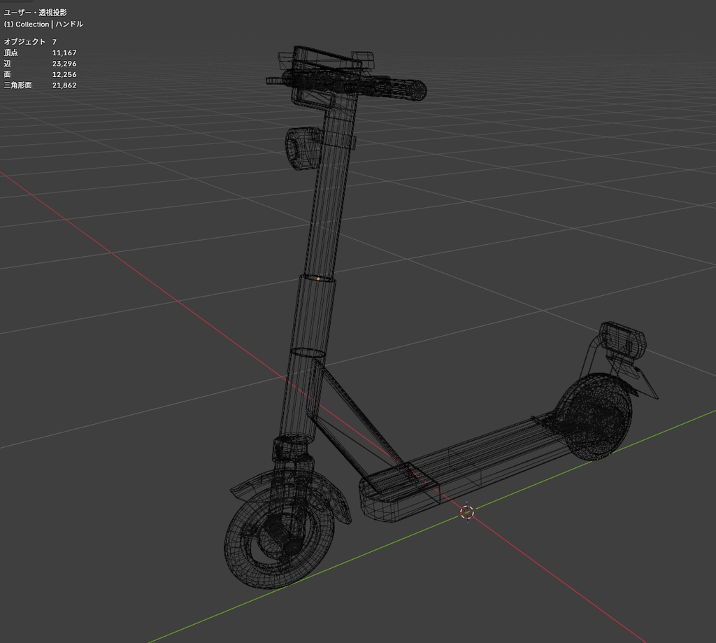Click the 'オブジェクト' statistics label
Viewport: 716px width, 643px height.
click(x=24, y=41)
